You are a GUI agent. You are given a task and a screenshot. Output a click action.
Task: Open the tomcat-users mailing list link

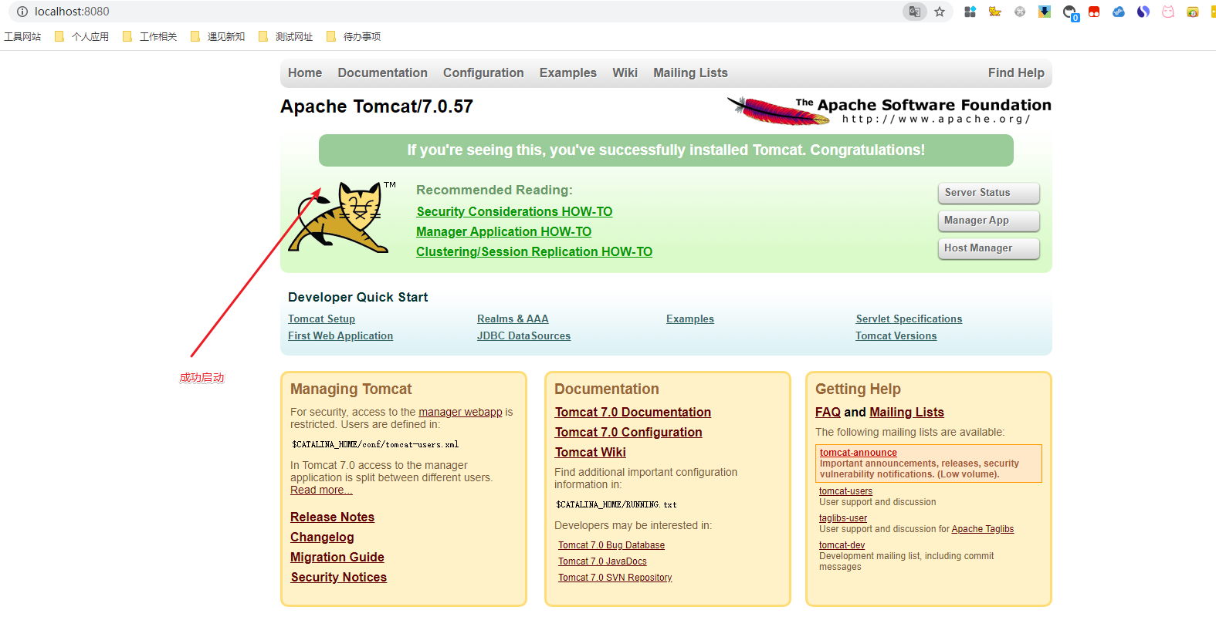coord(845,492)
